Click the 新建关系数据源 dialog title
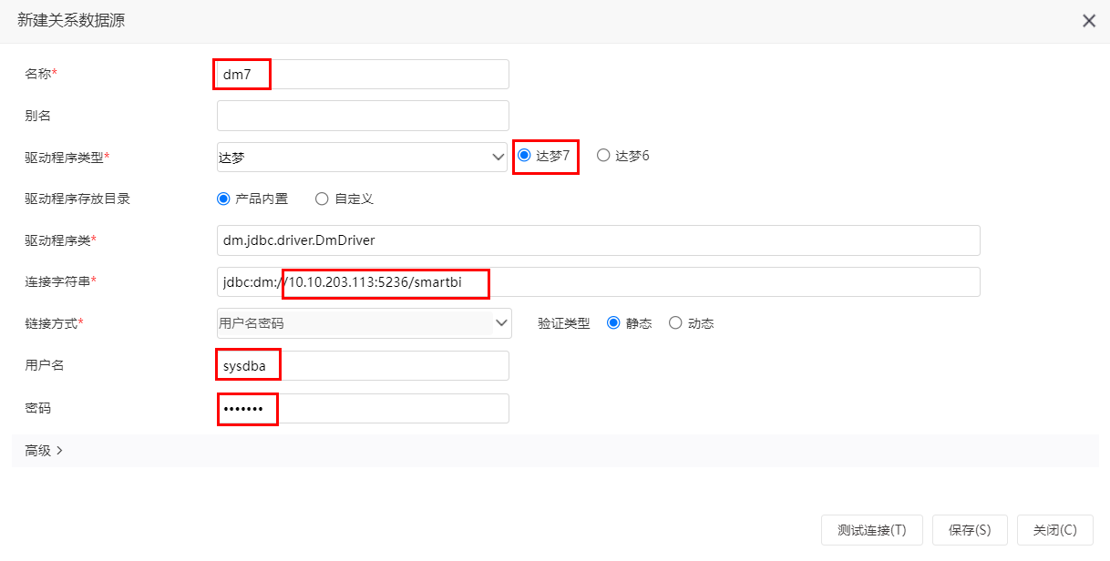This screenshot has width=1110, height=561. coord(71,21)
